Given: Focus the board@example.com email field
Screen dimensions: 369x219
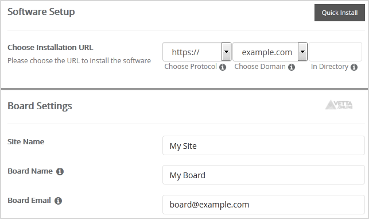Looking at the screenshot, I should pyautogui.click(x=263, y=205).
